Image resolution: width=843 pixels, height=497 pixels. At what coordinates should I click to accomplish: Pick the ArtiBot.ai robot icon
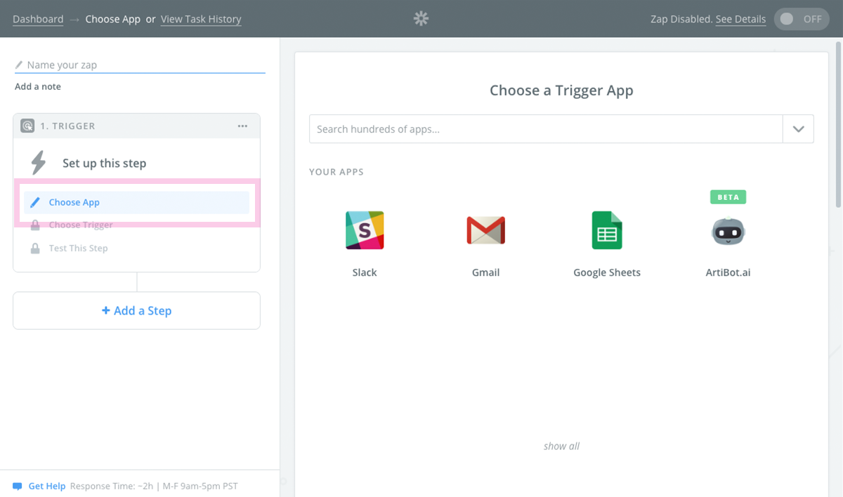tap(728, 231)
